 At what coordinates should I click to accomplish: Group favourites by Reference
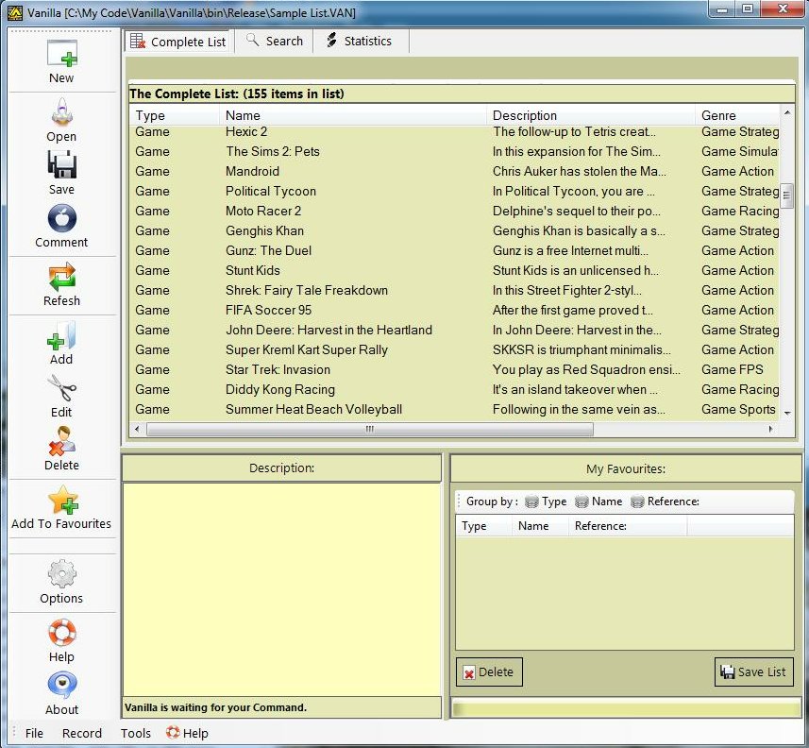click(x=665, y=501)
